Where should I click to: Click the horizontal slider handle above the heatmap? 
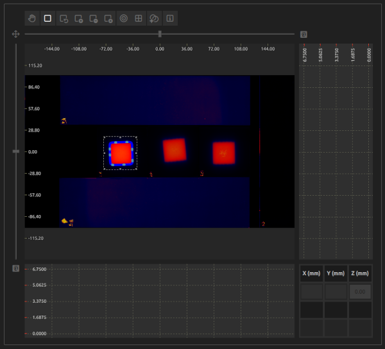tap(160, 34)
